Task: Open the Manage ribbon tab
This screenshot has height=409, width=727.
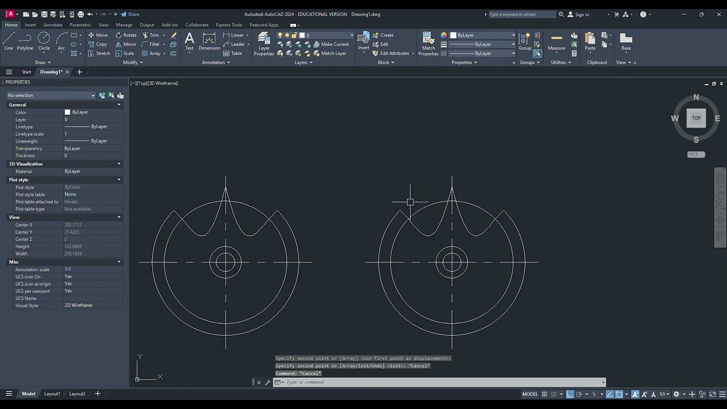Action: click(x=124, y=25)
